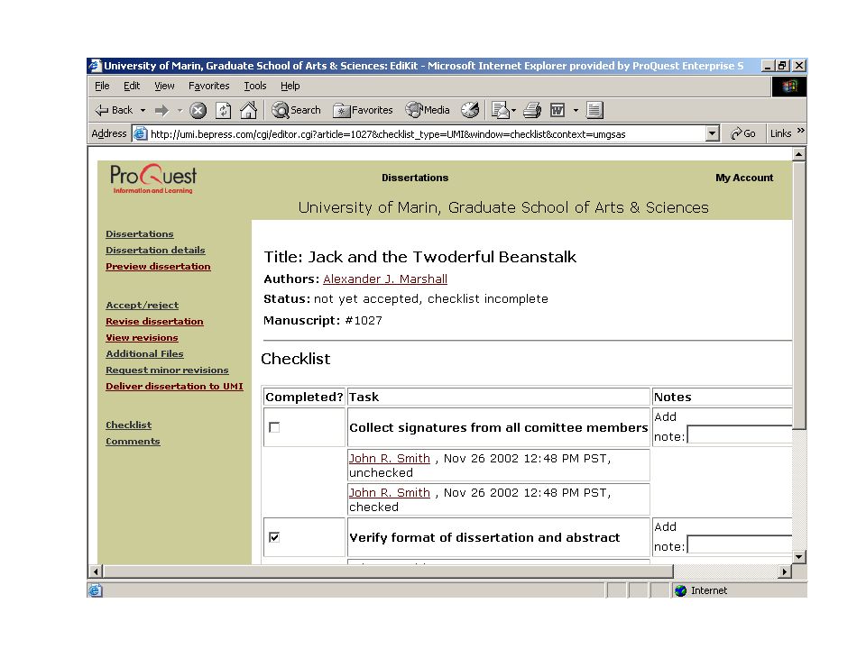
Task: Click the Print toolbar icon
Action: pyautogui.click(x=532, y=110)
